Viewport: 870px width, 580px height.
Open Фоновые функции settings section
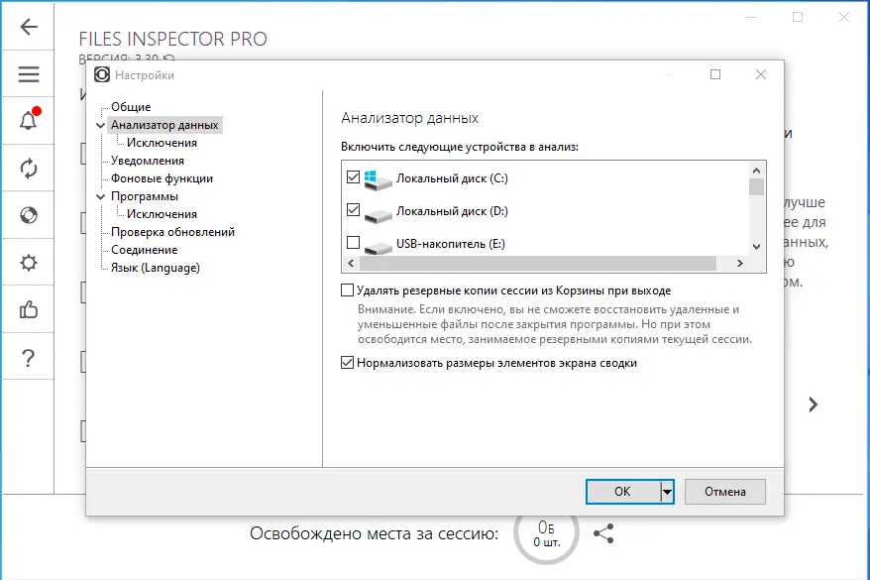tap(163, 178)
